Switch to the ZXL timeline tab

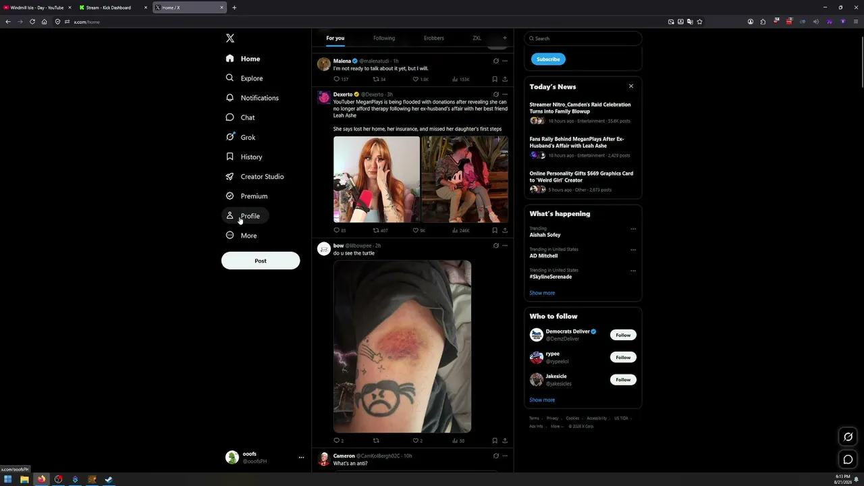coord(477,38)
